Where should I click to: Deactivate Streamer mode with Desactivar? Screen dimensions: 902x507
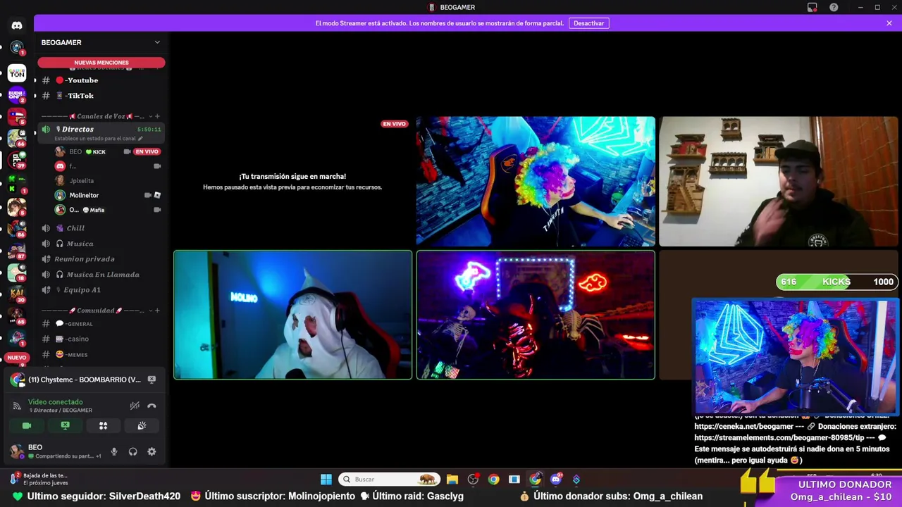click(588, 23)
